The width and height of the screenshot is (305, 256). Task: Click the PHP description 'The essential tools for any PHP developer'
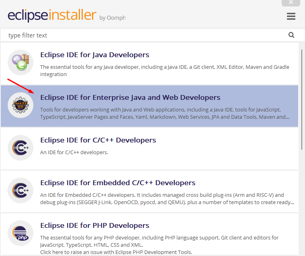pyautogui.click(x=159, y=241)
